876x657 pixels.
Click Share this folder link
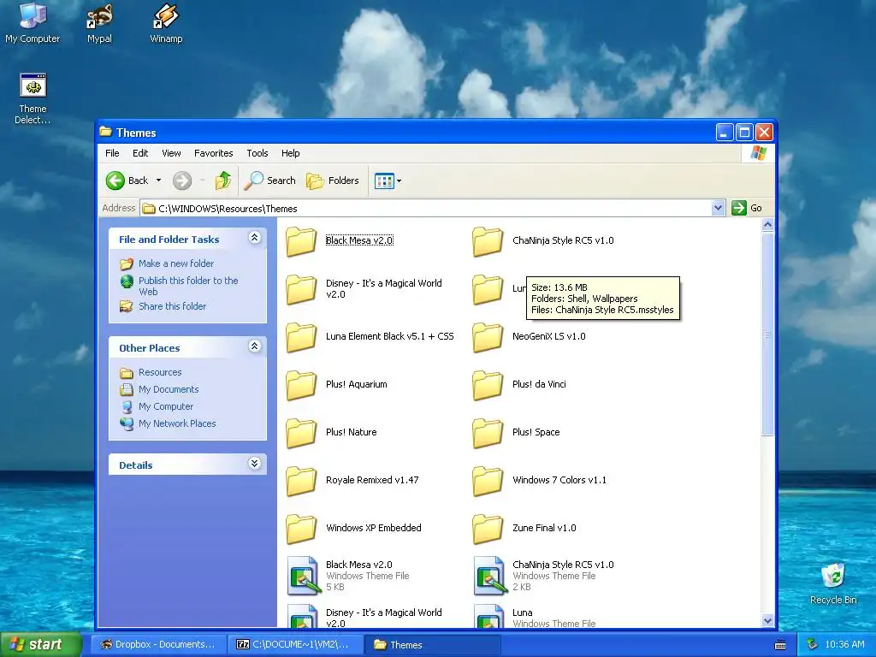[x=172, y=306]
